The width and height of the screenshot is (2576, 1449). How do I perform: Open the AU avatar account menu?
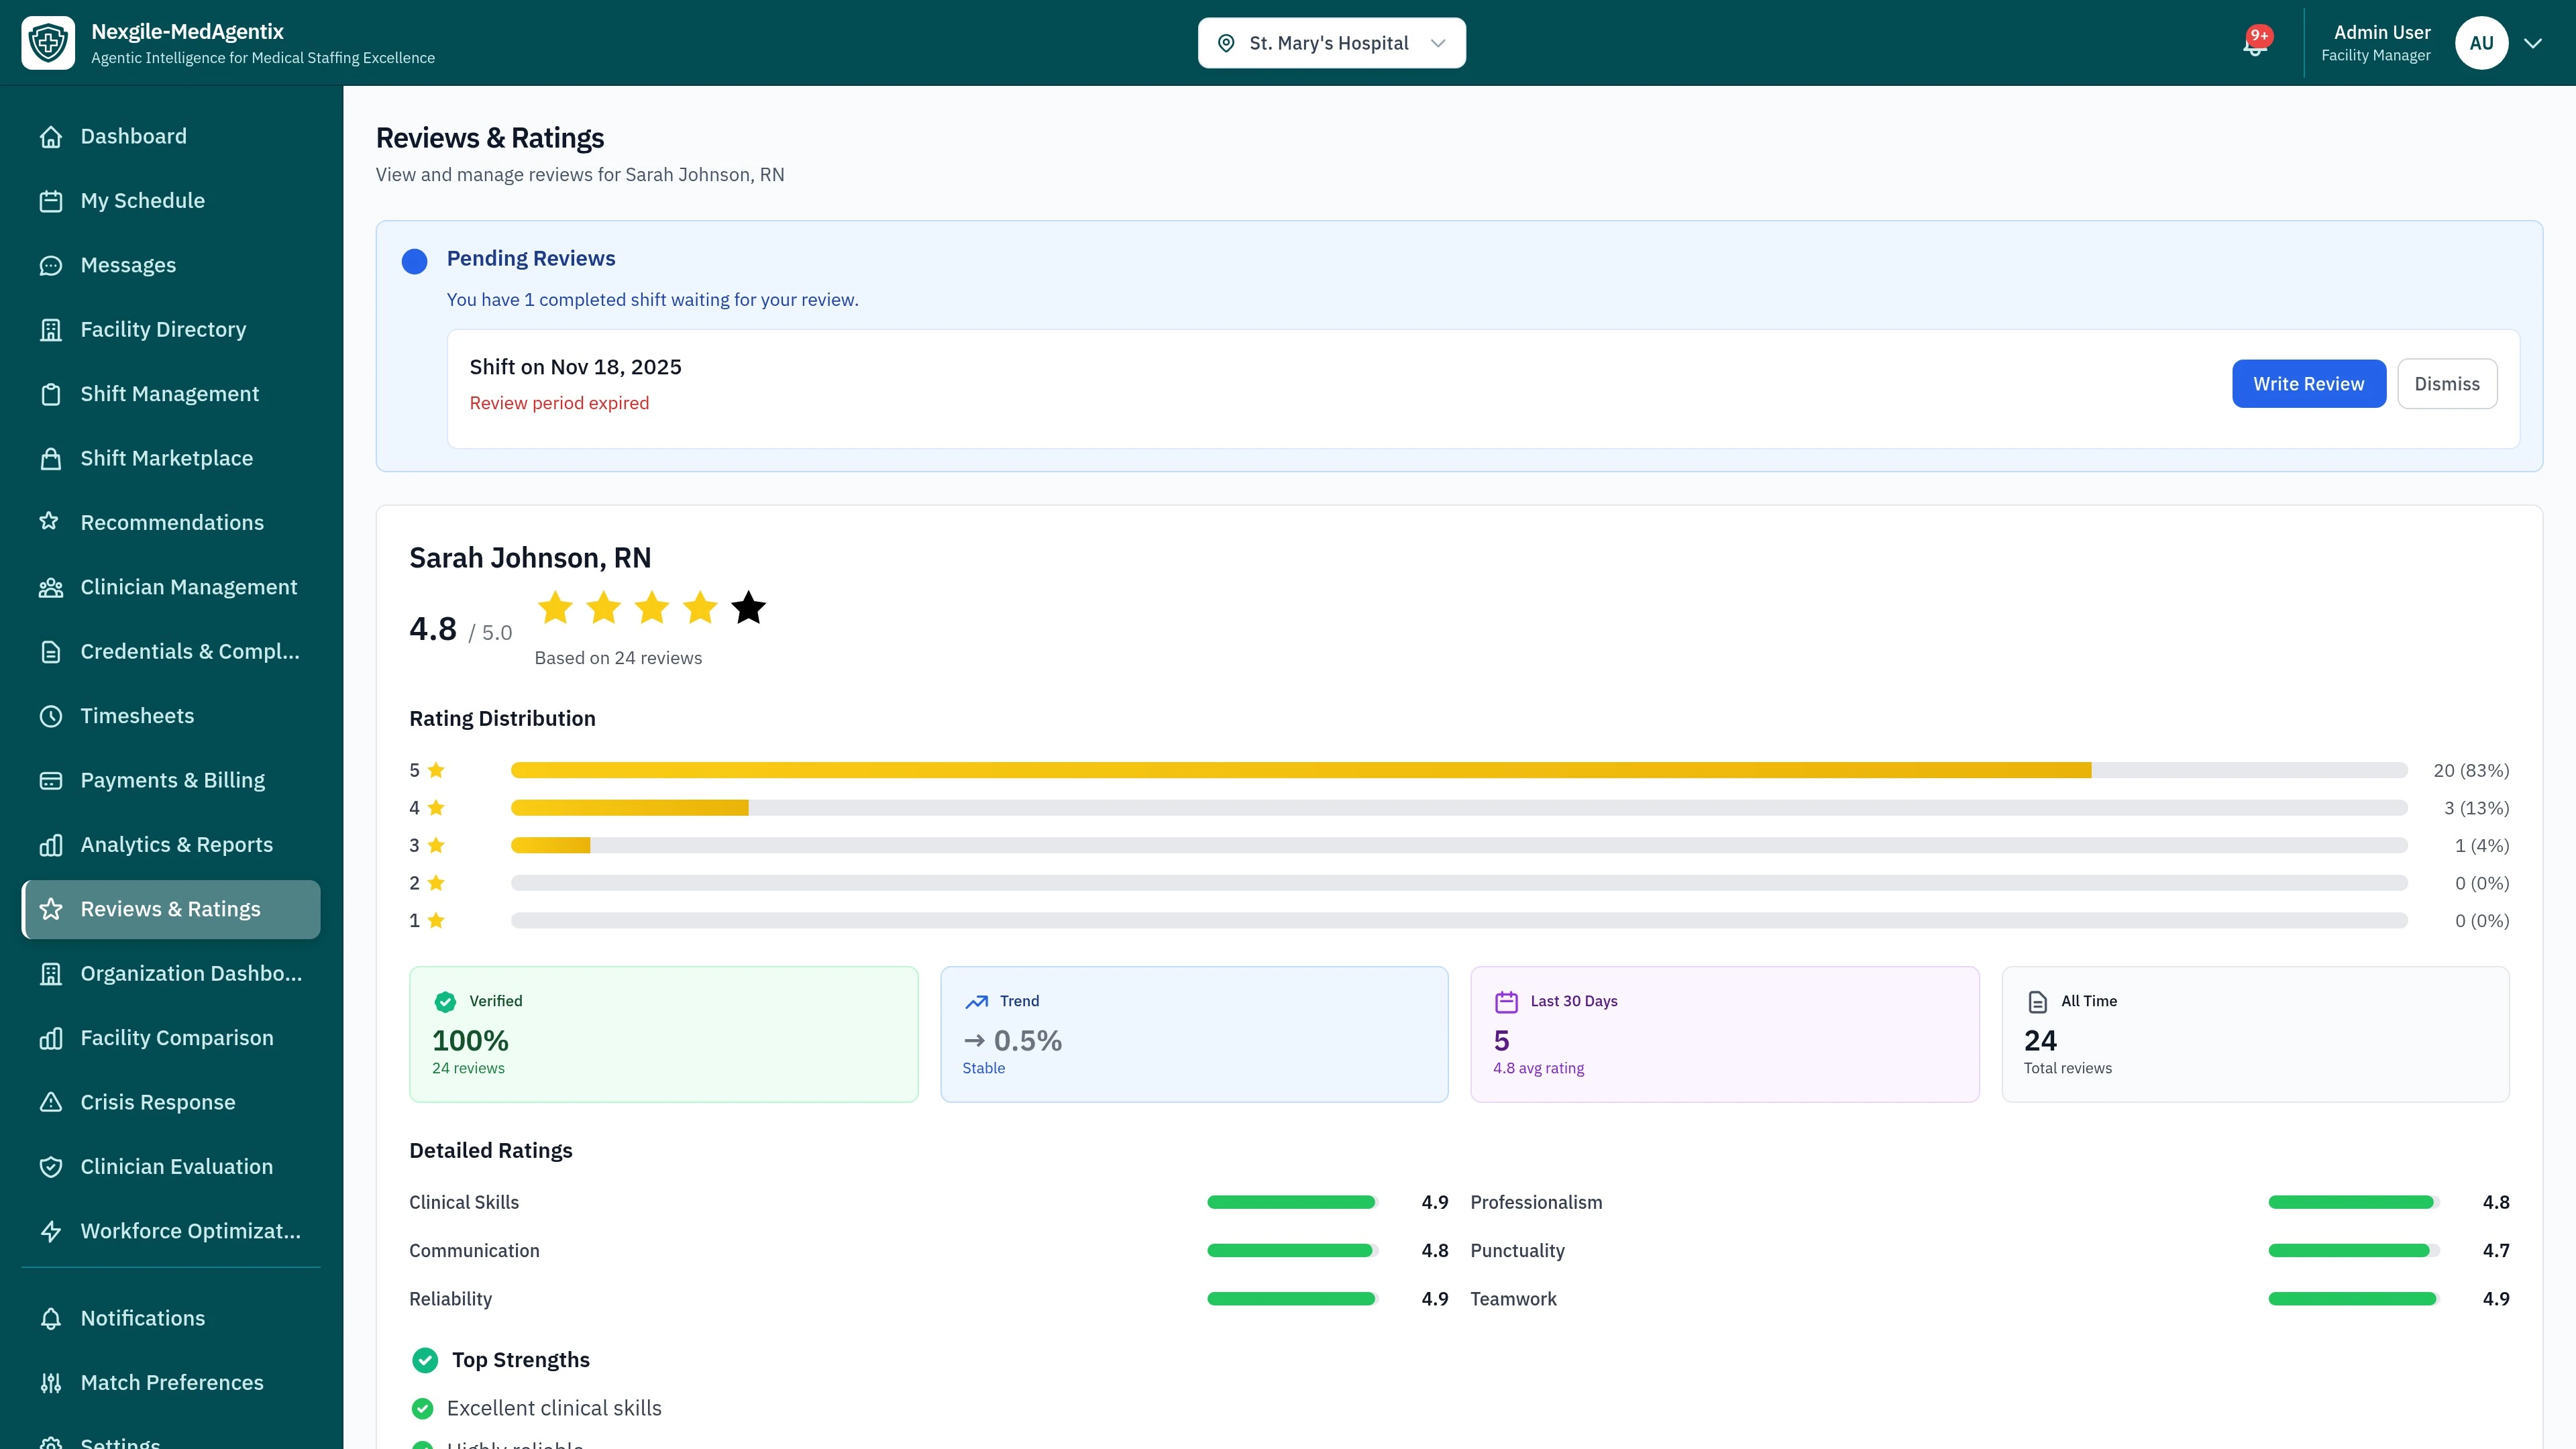(x=2482, y=43)
